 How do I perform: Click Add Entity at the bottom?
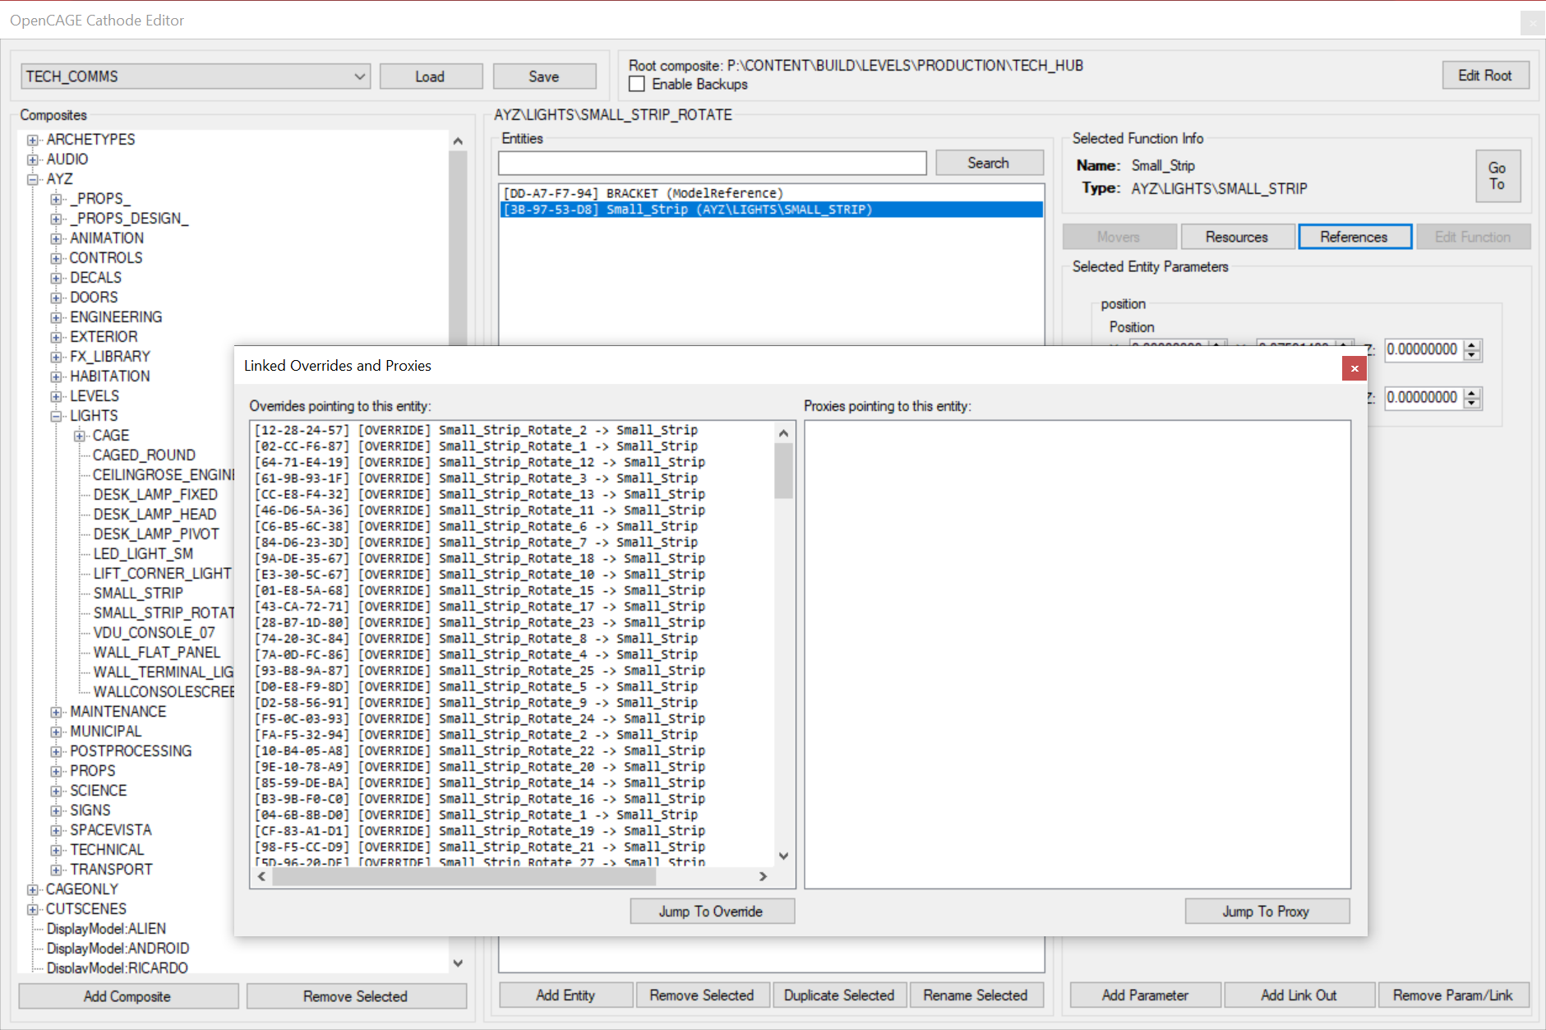click(x=565, y=995)
